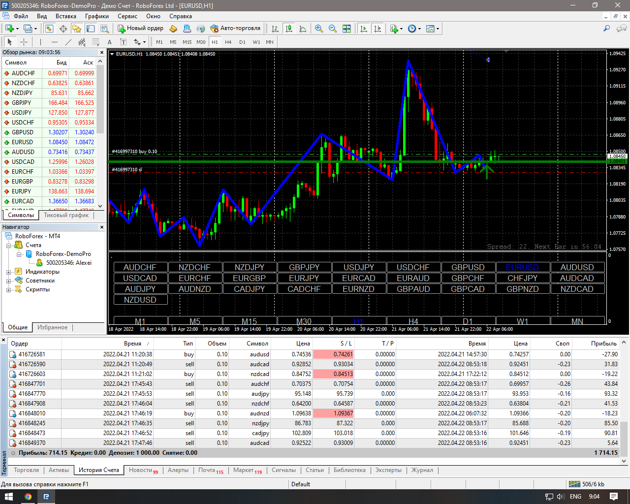Image resolution: width=630 pixels, height=504 pixels.
Task: Launch MetaEditor from the toolbar
Action: point(173,29)
